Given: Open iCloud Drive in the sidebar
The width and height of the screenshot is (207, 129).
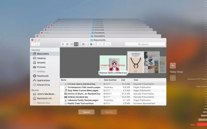Looking at the screenshot, I should tap(45, 85).
